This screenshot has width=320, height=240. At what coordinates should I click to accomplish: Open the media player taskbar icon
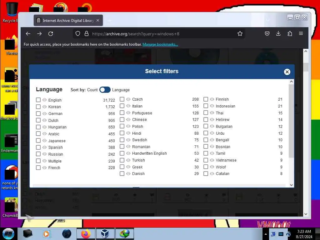click(x=46, y=234)
